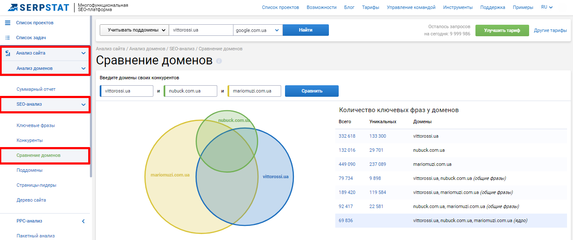Screen dimensions: 573x240
Task: Open Ключевые фразы in sidebar
Action: pyautogui.click(x=36, y=125)
